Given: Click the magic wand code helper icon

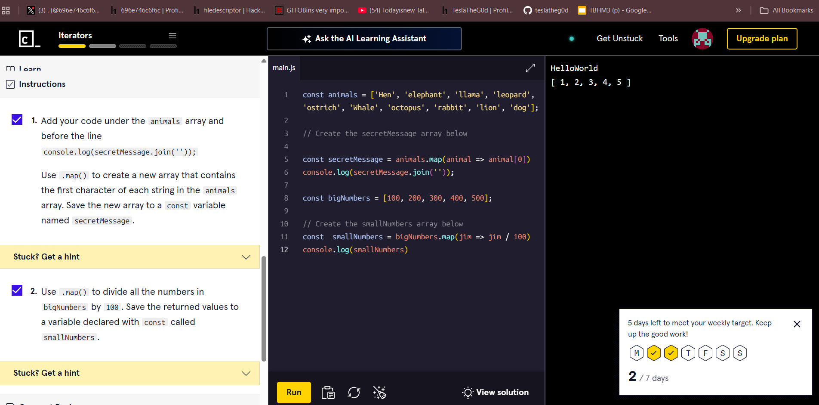Looking at the screenshot, I should click(x=379, y=393).
